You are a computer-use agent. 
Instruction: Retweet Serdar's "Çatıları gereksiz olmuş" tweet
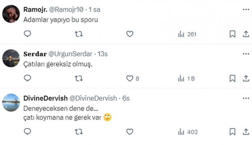[79, 78]
